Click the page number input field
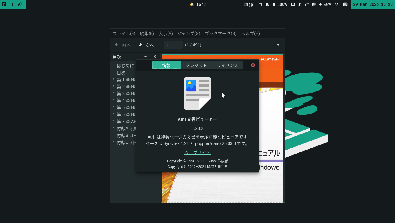This screenshot has width=395, height=223. [173, 45]
